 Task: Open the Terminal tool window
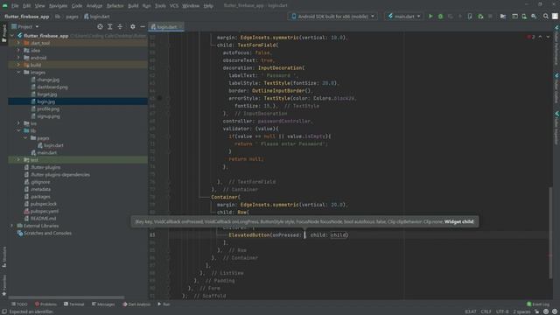tap(73, 304)
